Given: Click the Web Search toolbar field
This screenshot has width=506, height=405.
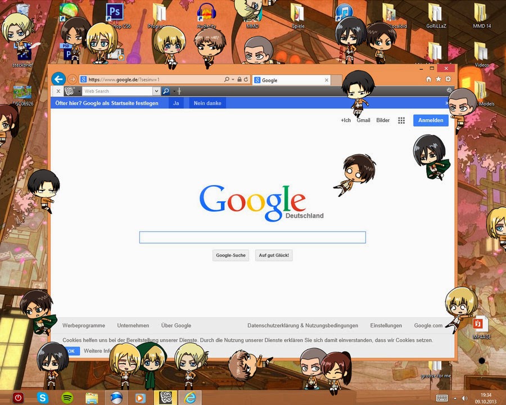Looking at the screenshot, I should [117, 91].
